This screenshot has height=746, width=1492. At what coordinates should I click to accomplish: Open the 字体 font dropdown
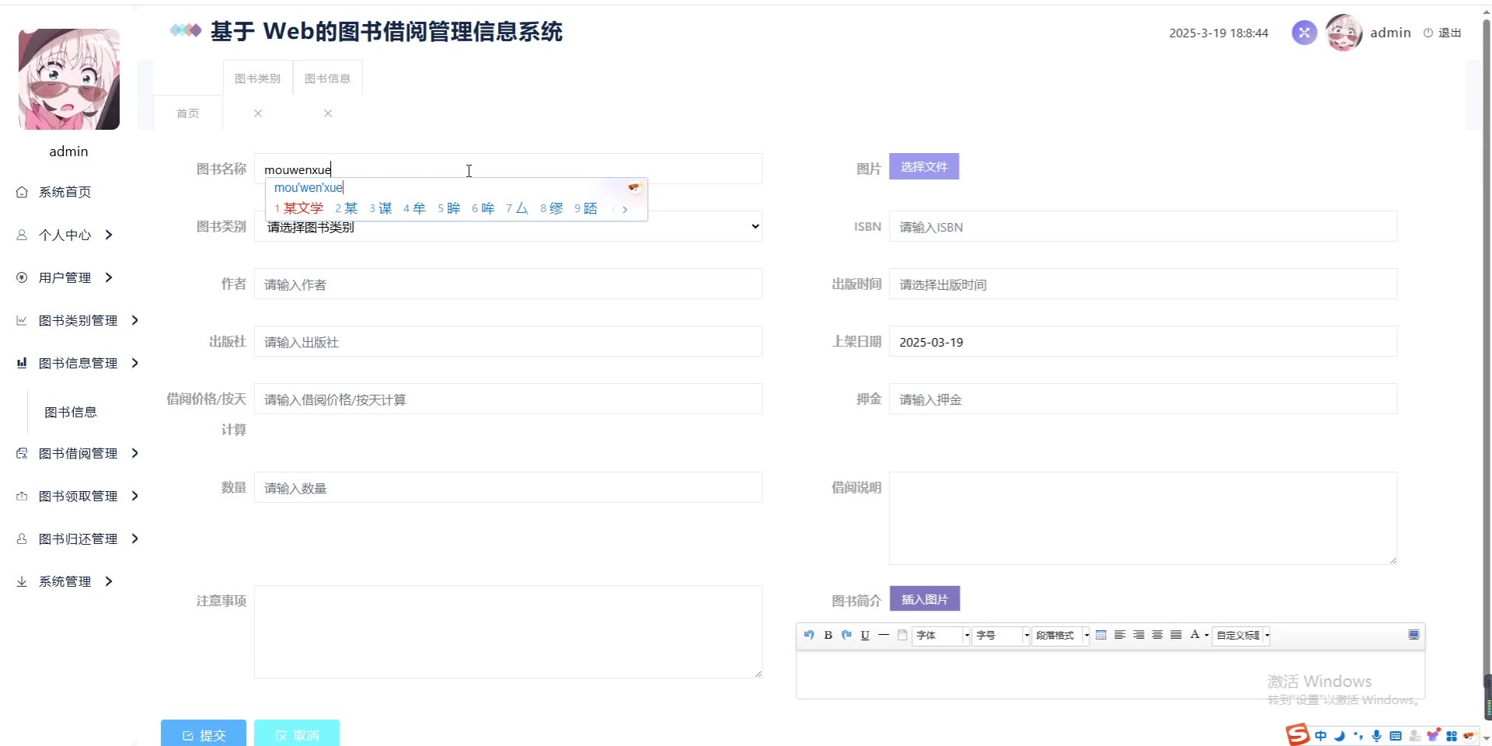tap(941, 636)
